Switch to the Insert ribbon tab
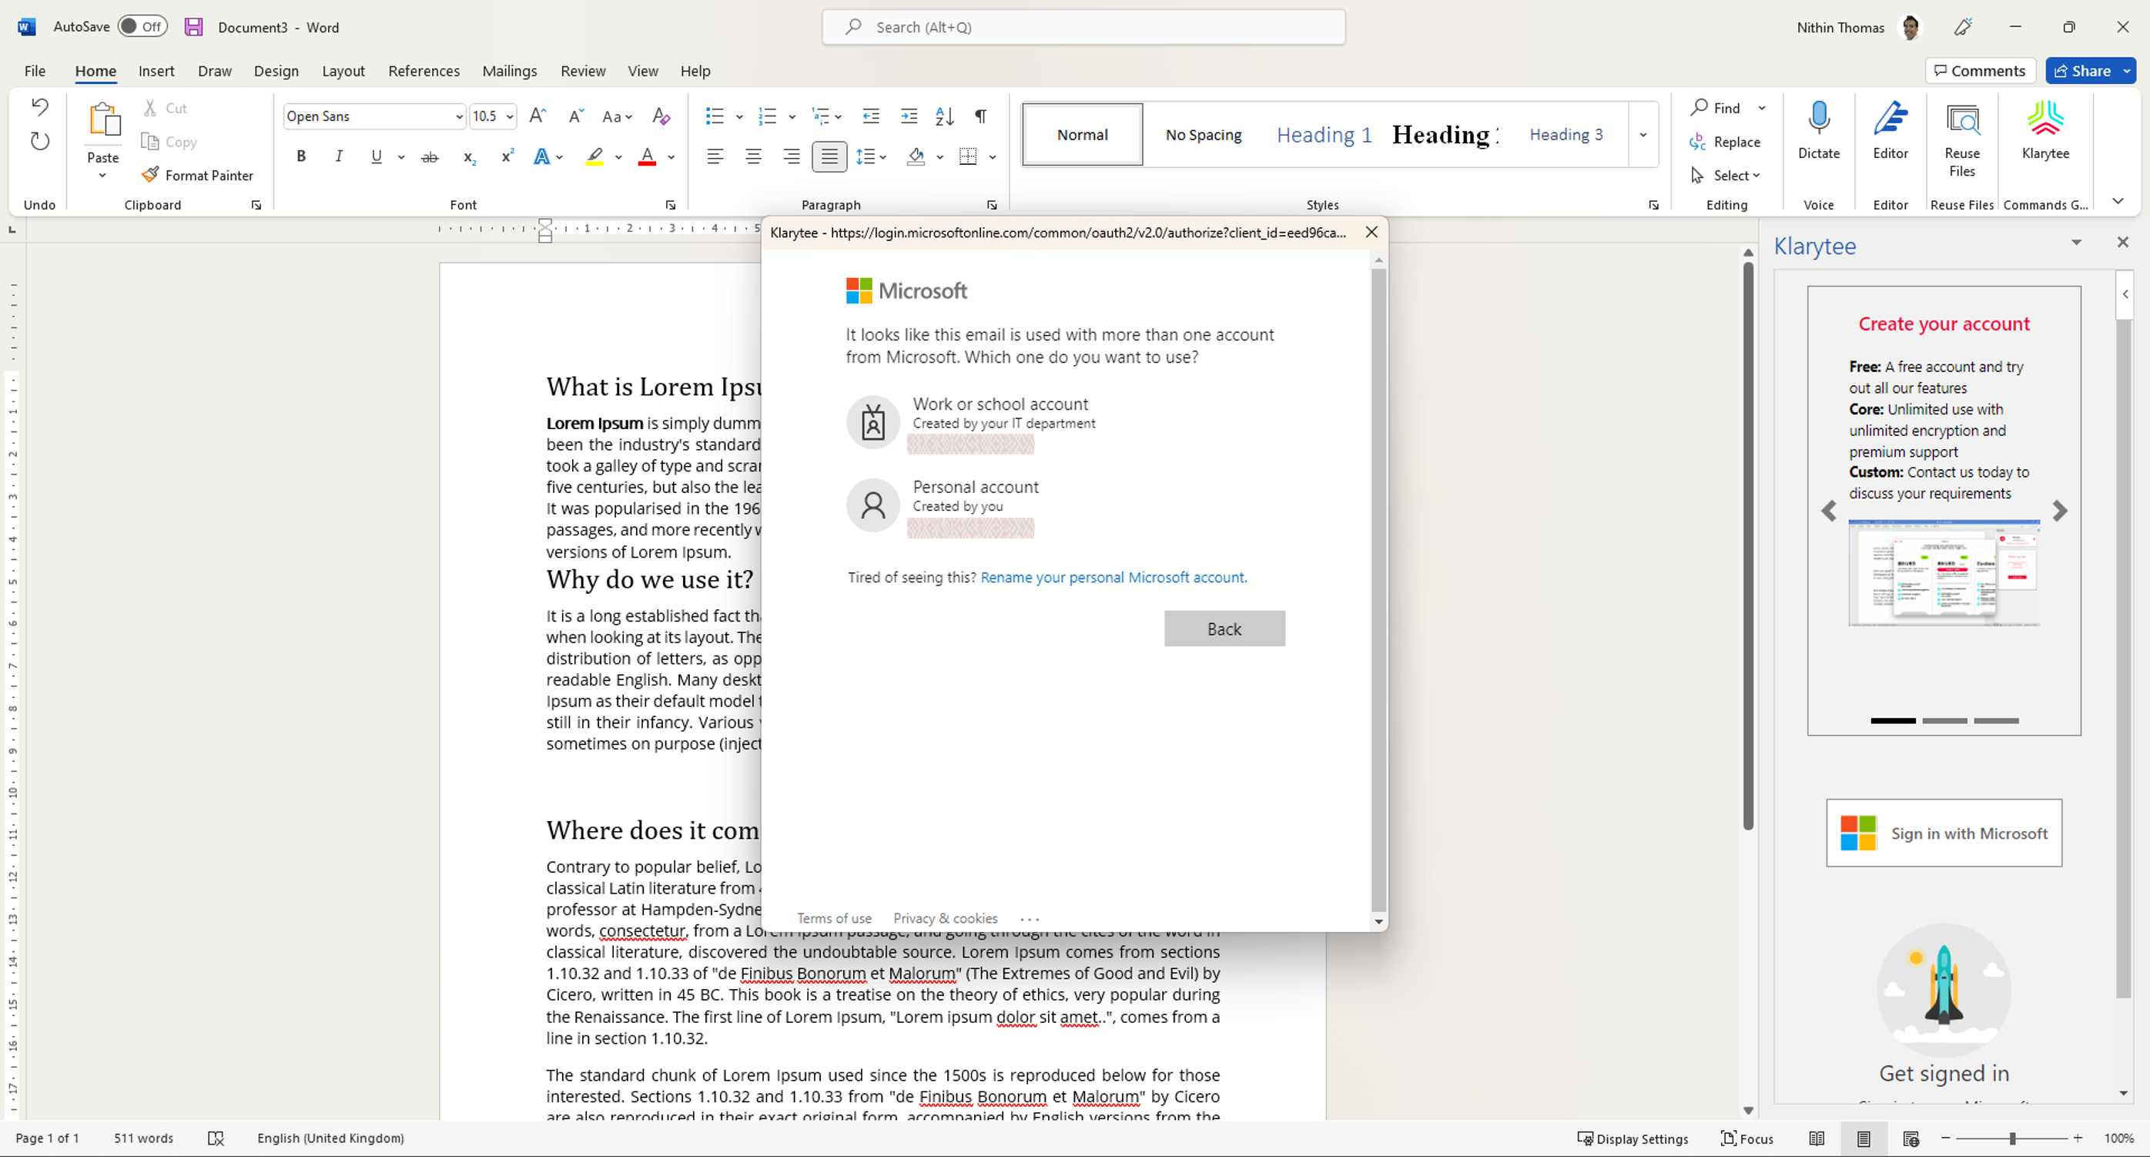The height and width of the screenshot is (1157, 2150). click(156, 71)
